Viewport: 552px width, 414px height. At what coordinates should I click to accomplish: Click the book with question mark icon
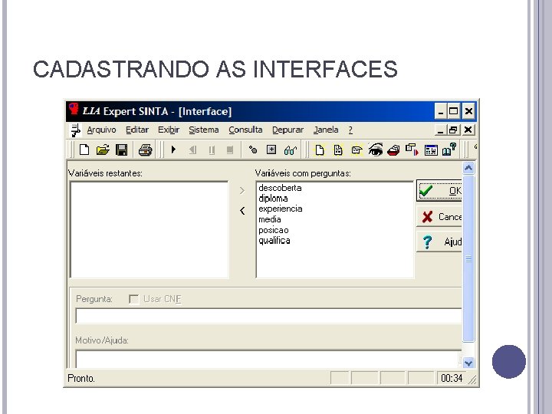449,149
